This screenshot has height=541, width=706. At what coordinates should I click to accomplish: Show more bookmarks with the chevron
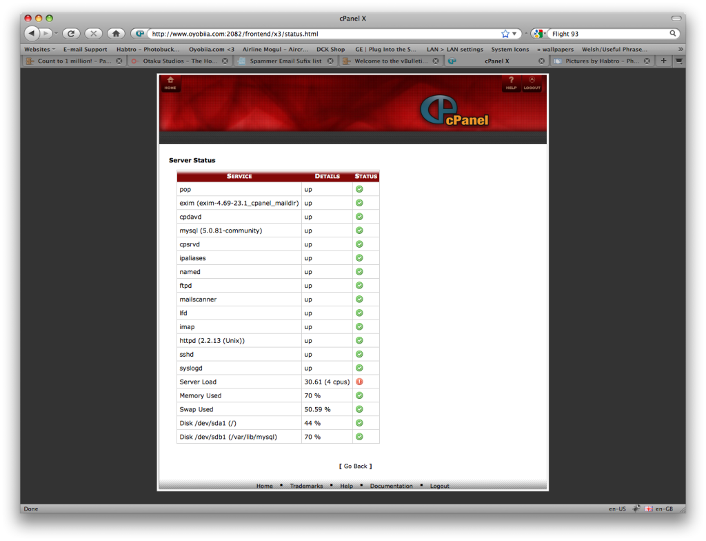click(x=680, y=49)
